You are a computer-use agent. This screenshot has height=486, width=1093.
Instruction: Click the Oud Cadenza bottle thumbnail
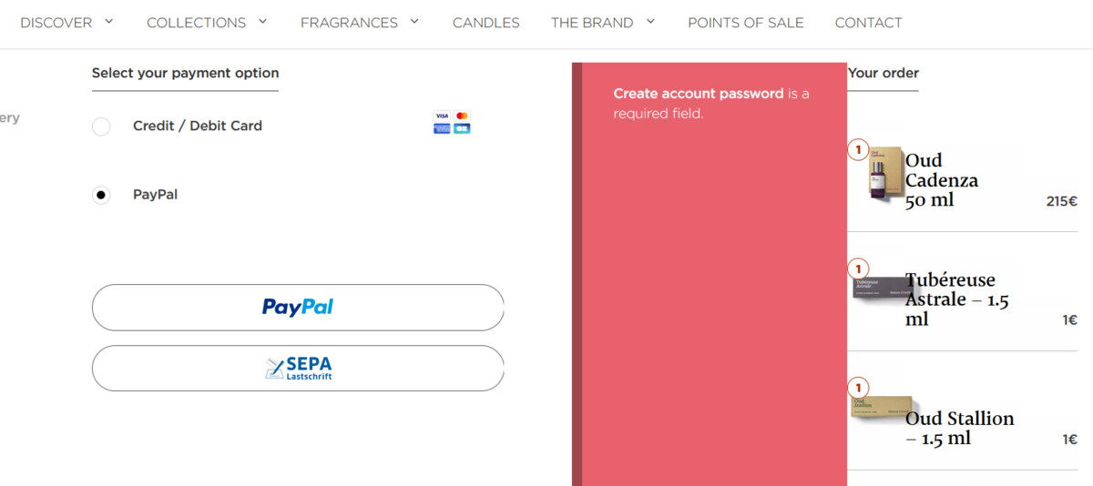tap(885, 173)
